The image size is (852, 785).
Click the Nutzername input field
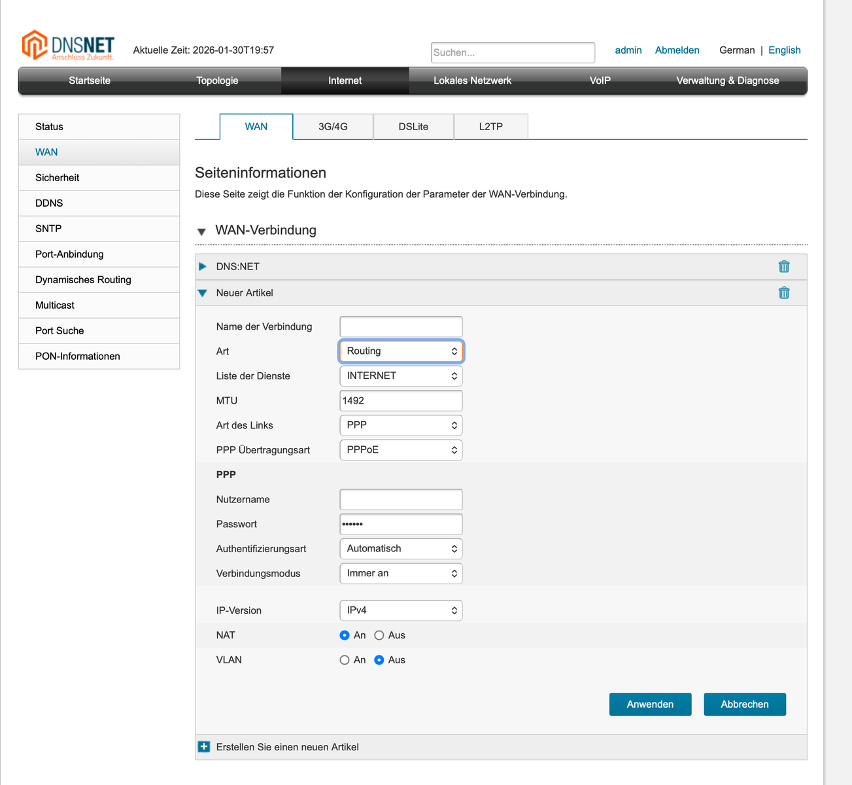(401, 499)
